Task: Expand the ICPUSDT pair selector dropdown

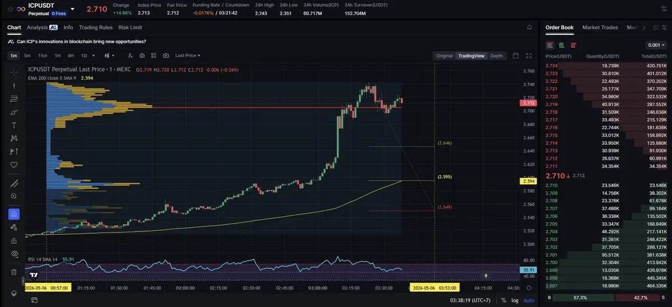Action: coord(72,9)
